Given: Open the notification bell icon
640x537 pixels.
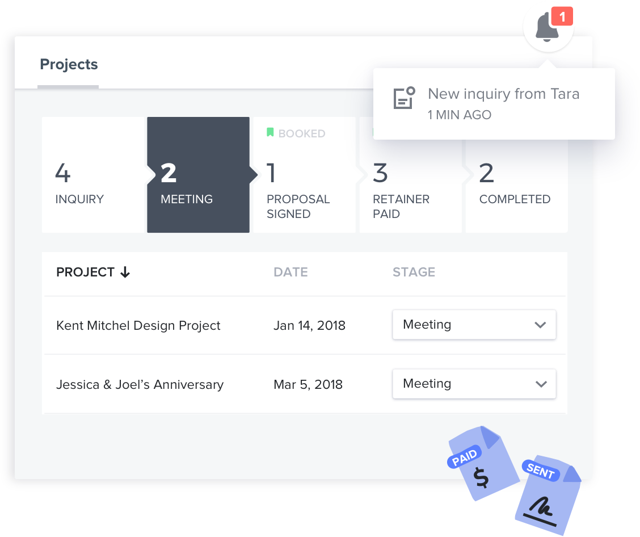Looking at the screenshot, I should click(547, 27).
